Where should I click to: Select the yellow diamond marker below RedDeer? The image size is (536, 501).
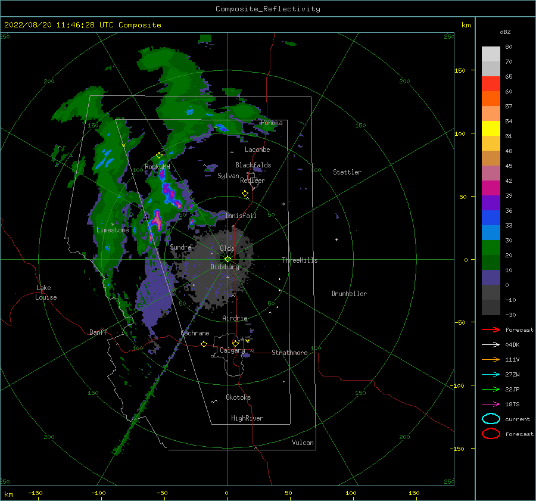pyautogui.click(x=245, y=194)
